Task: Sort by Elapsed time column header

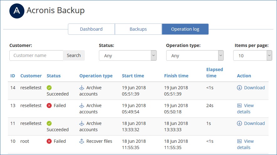Action: click(x=214, y=73)
